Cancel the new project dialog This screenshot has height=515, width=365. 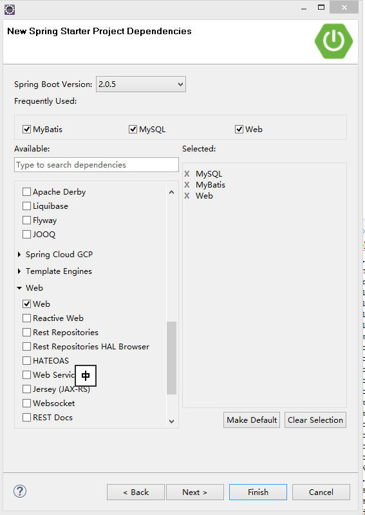(x=321, y=492)
